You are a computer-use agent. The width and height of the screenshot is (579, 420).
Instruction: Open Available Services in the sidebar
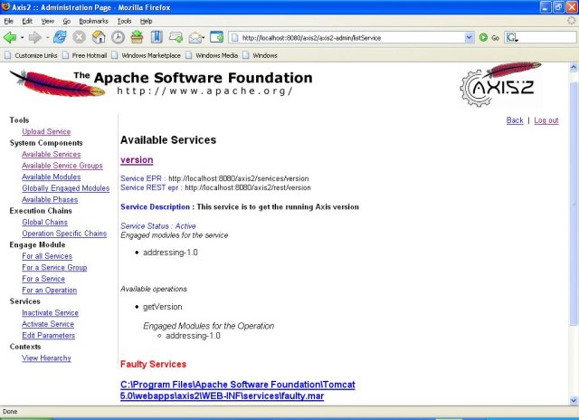52,154
